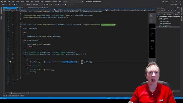Click the outdent lines toolbar icon

coord(63,5)
